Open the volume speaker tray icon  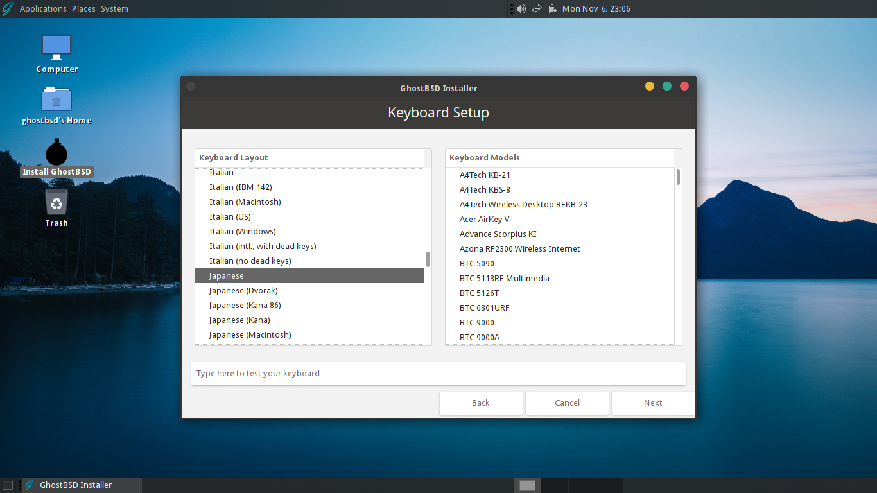(521, 9)
